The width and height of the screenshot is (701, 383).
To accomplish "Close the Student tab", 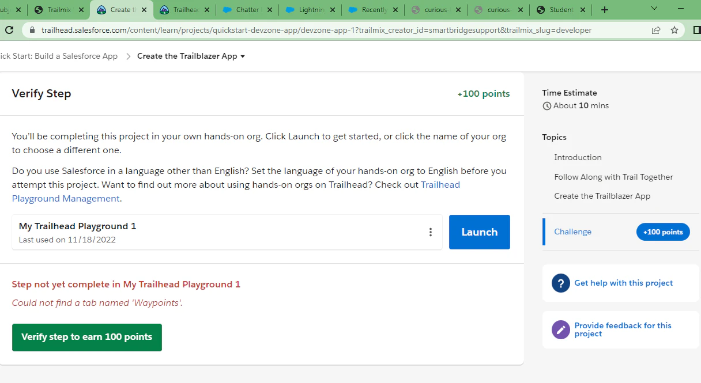I will [583, 10].
